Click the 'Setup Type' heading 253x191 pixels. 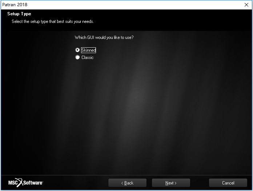click(x=19, y=14)
